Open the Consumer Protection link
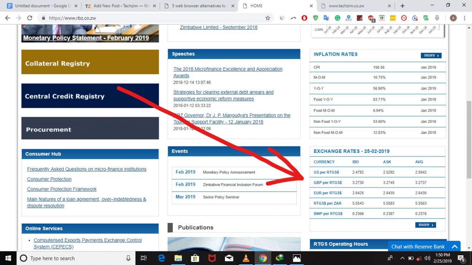Screen dimensions: 472x265 [49, 179]
